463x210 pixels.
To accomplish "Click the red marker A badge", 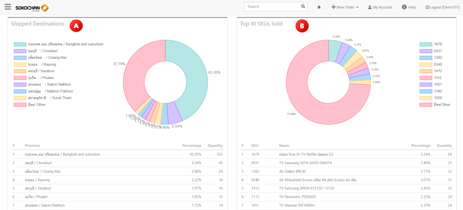I will coord(76,26).
